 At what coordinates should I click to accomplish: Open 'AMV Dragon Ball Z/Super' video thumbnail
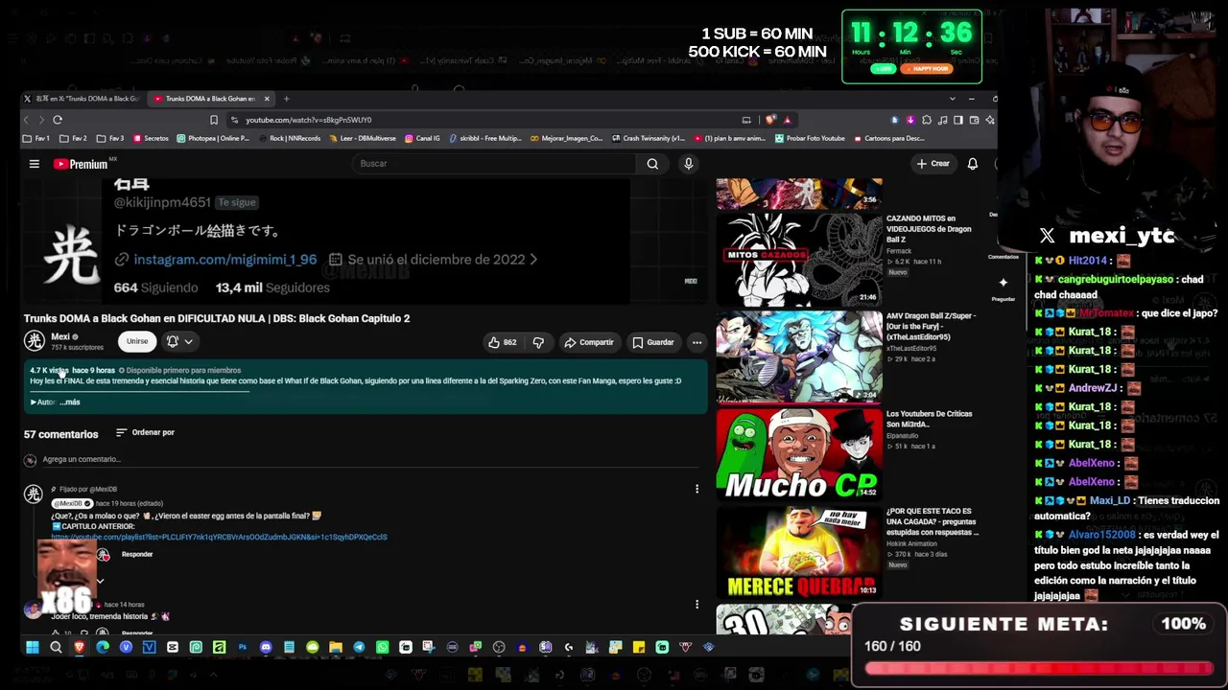click(x=799, y=356)
